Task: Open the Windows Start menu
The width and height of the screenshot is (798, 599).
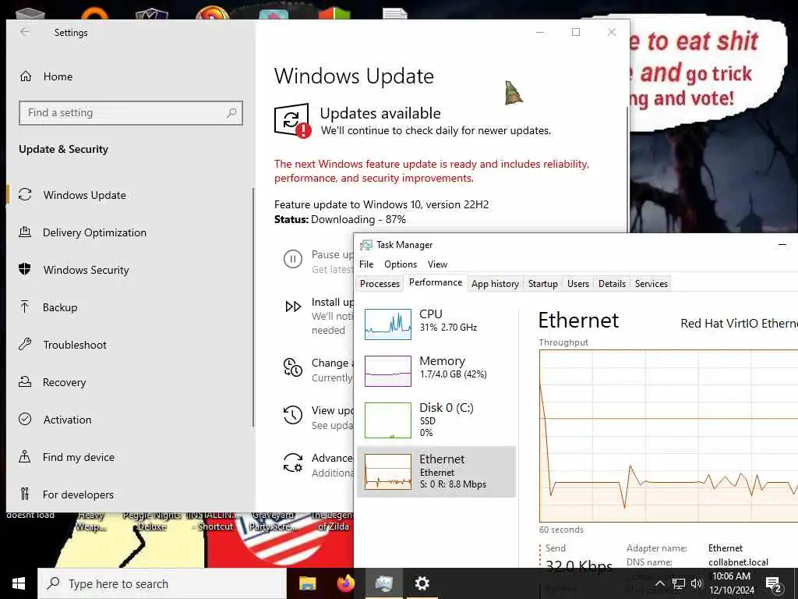Action: pyautogui.click(x=19, y=583)
